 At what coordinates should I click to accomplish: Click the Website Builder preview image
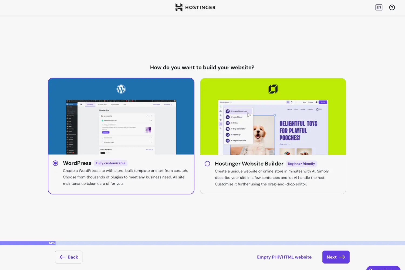point(273,127)
